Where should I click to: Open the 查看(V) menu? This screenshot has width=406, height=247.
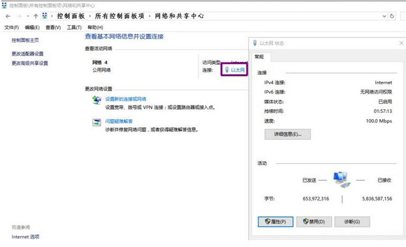point(53,27)
